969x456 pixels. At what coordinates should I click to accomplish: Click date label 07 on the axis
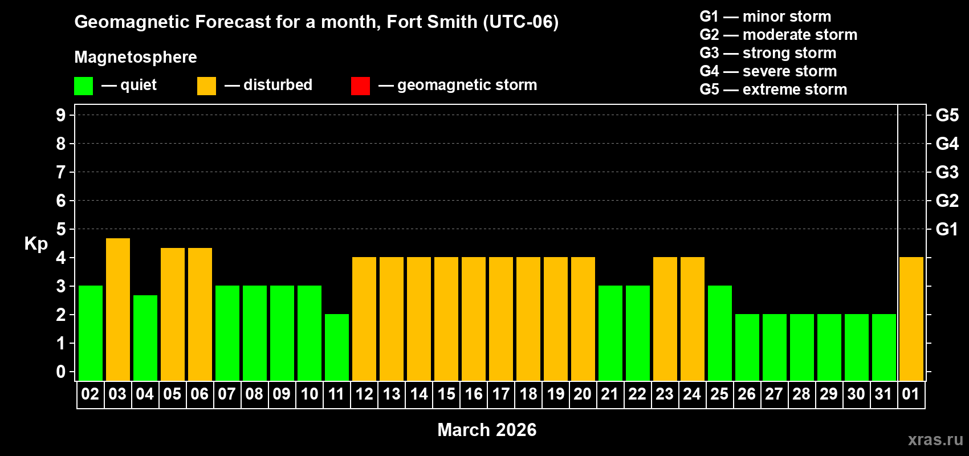point(227,394)
